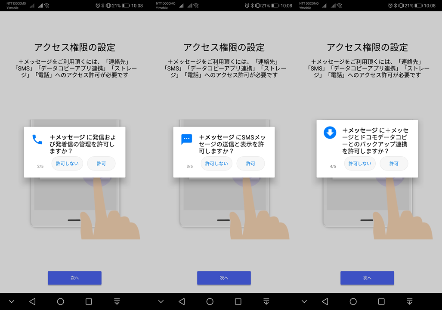Click the blue download arrow circle icon
442x310 pixels.
(x=330, y=133)
